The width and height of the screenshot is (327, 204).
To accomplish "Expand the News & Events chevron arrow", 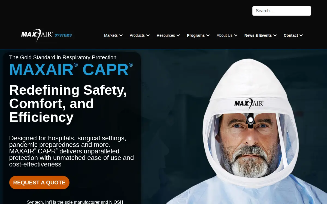I will tap(275, 35).
